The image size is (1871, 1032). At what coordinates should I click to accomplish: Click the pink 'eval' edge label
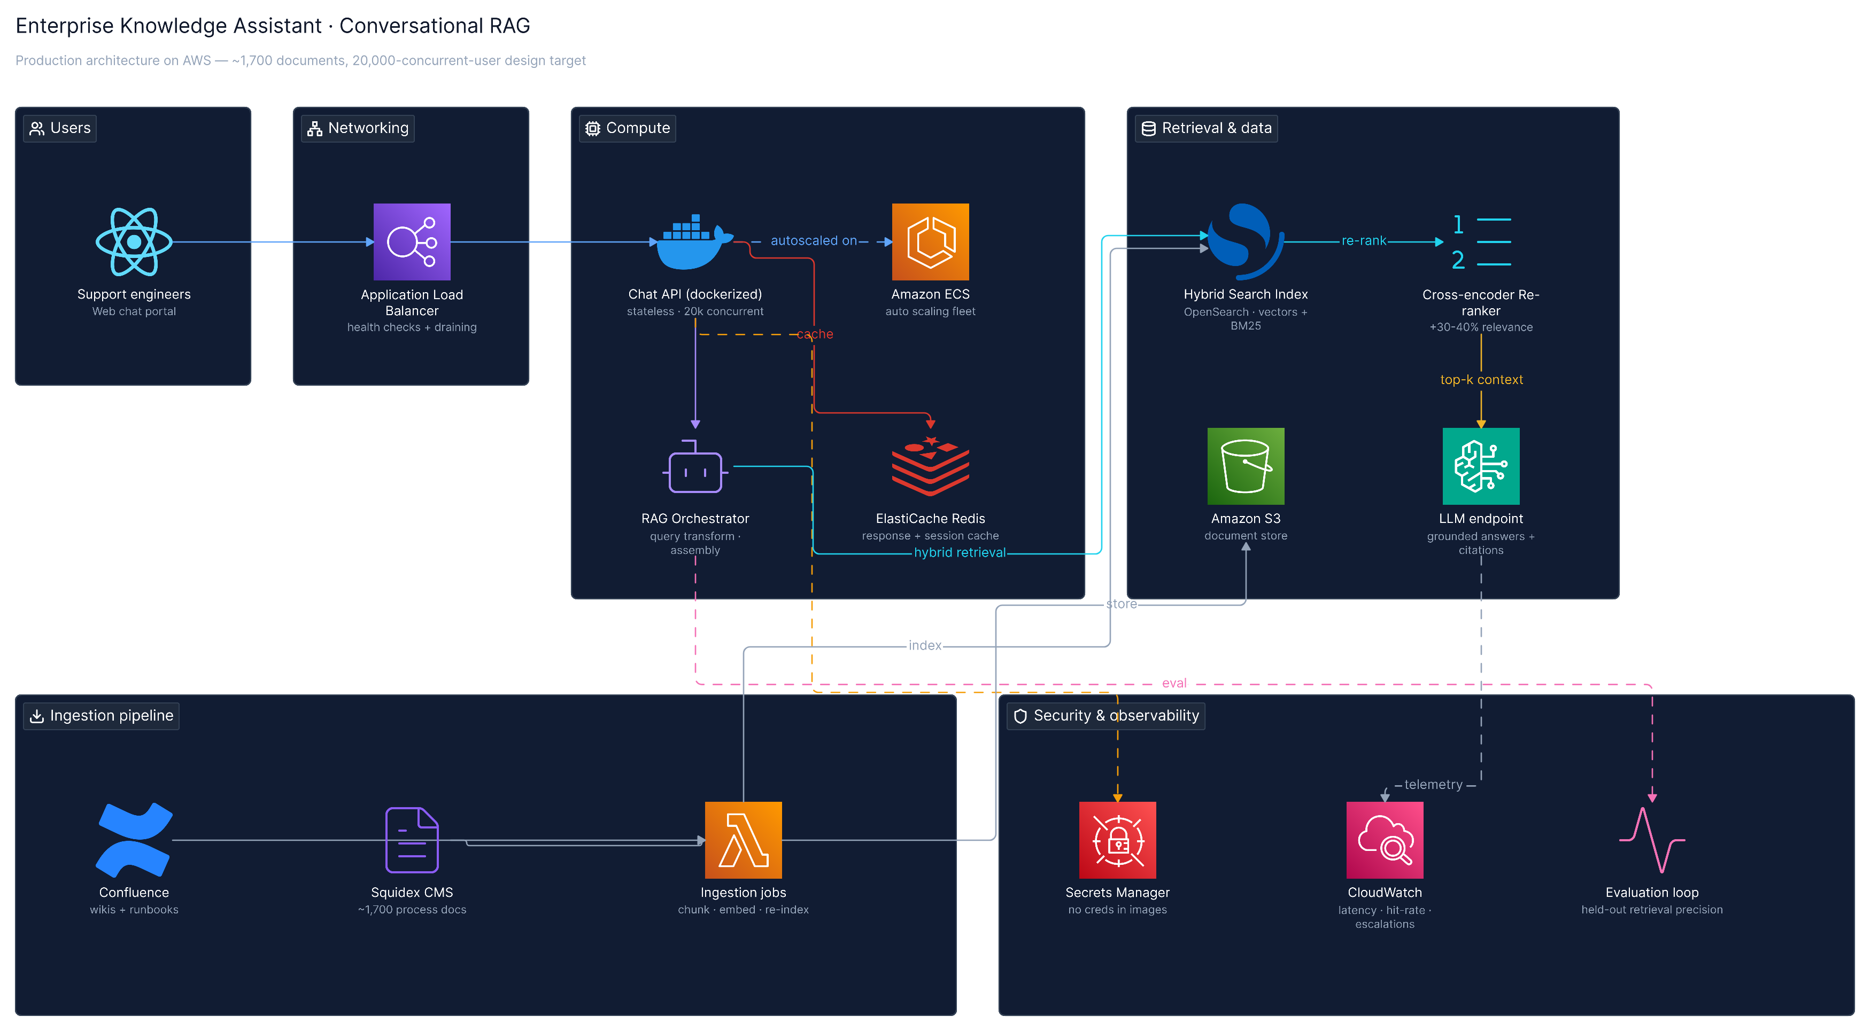pos(1174,683)
